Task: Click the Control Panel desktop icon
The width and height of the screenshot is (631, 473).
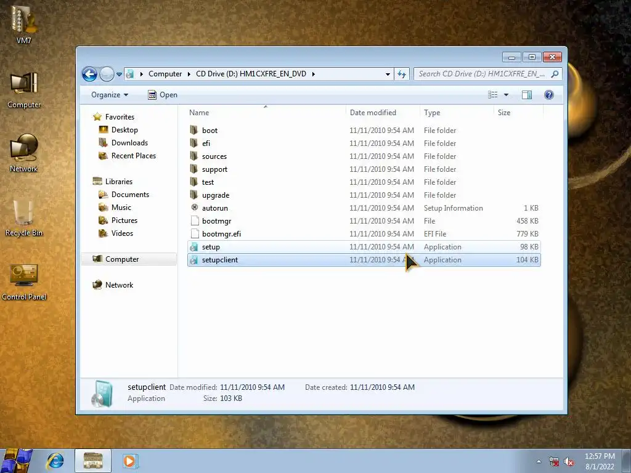Action: click(24, 281)
